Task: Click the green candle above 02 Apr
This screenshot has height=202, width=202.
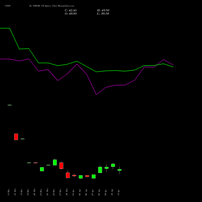Action: [81, 177]
